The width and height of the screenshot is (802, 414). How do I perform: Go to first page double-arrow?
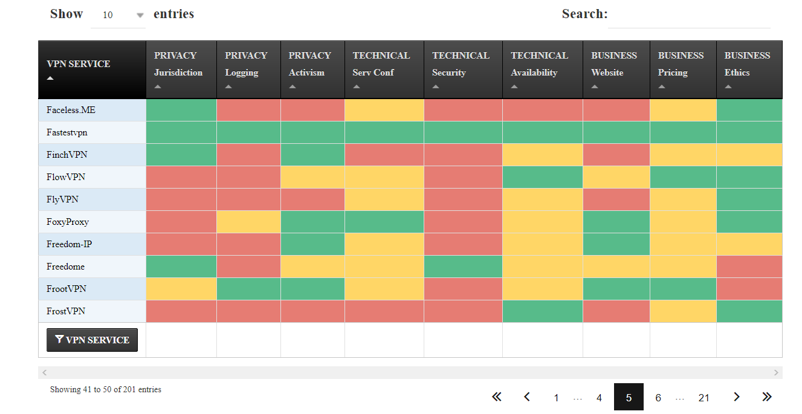(497, 397)
